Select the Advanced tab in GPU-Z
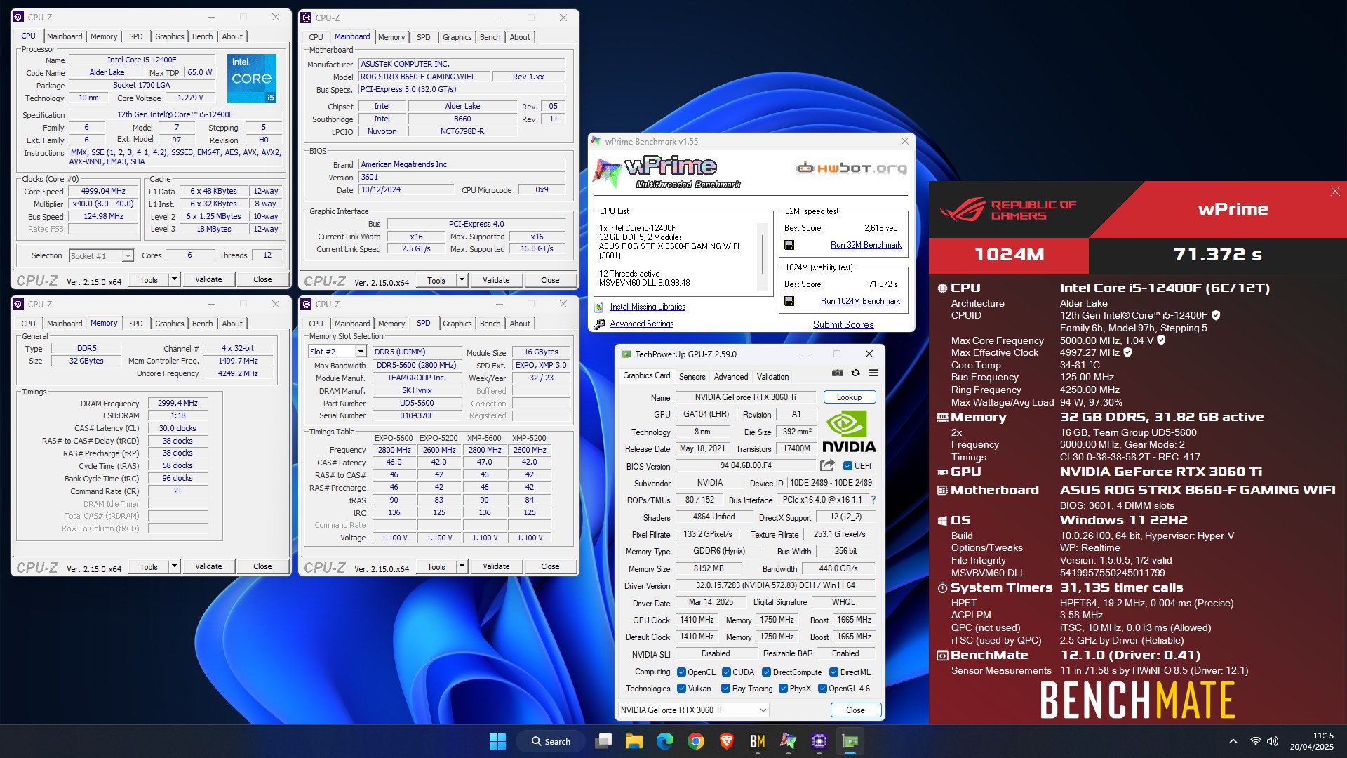Viewport: 1347px width, 758px height. pos(731,377)
